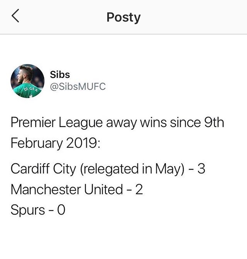Tap the Spurs - 0 line

click(38, 210)
